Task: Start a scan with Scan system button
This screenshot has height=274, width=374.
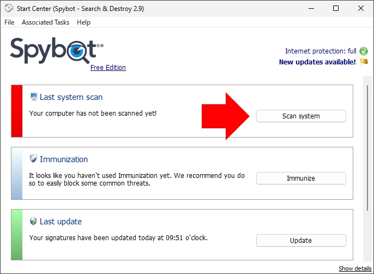Action: [x=301, y=116]
